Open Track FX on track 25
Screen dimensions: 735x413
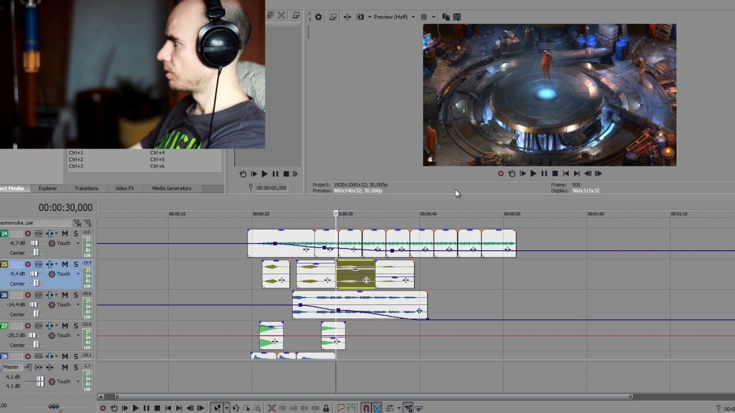point(50,264)
